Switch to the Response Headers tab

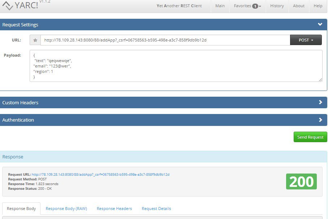114,209
